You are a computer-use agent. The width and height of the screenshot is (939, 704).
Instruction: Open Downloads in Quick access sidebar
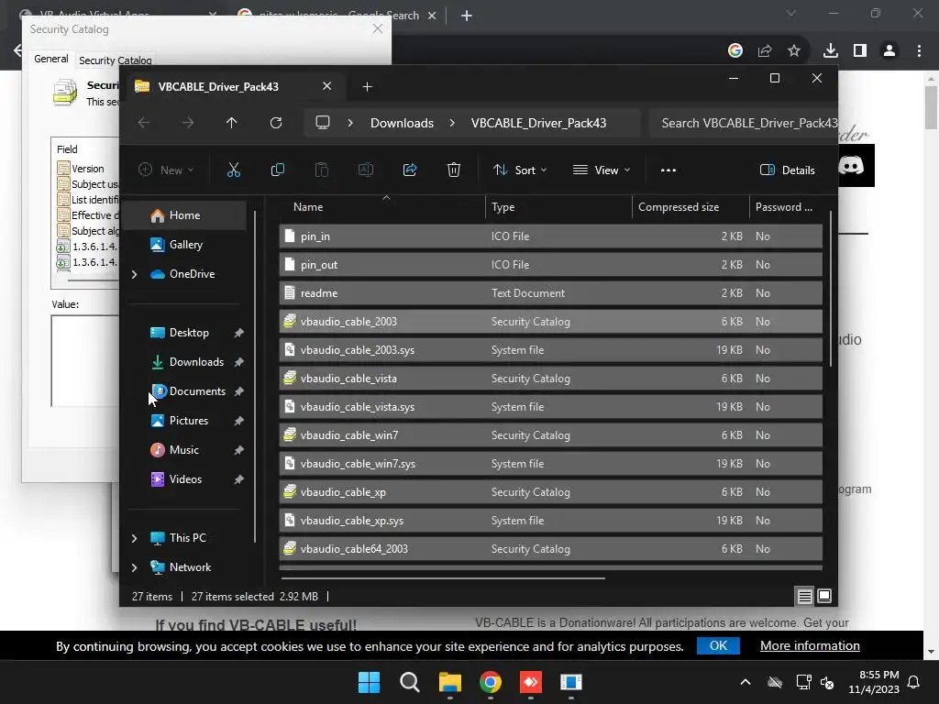196,362
